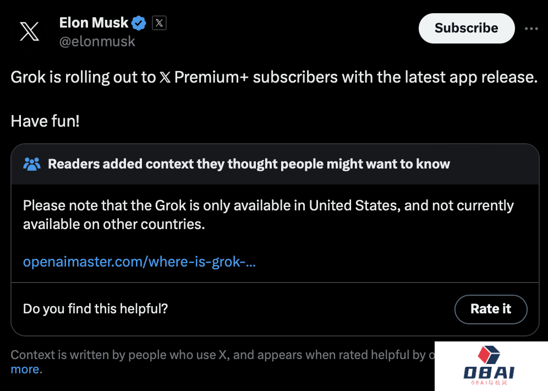
Task: Click the "Context is written by people" footer text
Action: pos(220,355)
